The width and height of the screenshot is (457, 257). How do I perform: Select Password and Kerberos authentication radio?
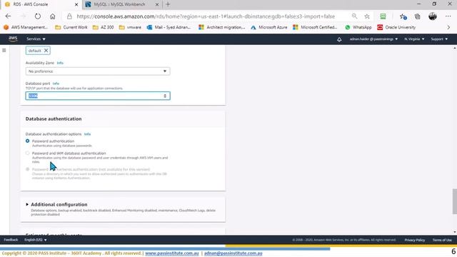pyautogui.click(x=27, y=169)
